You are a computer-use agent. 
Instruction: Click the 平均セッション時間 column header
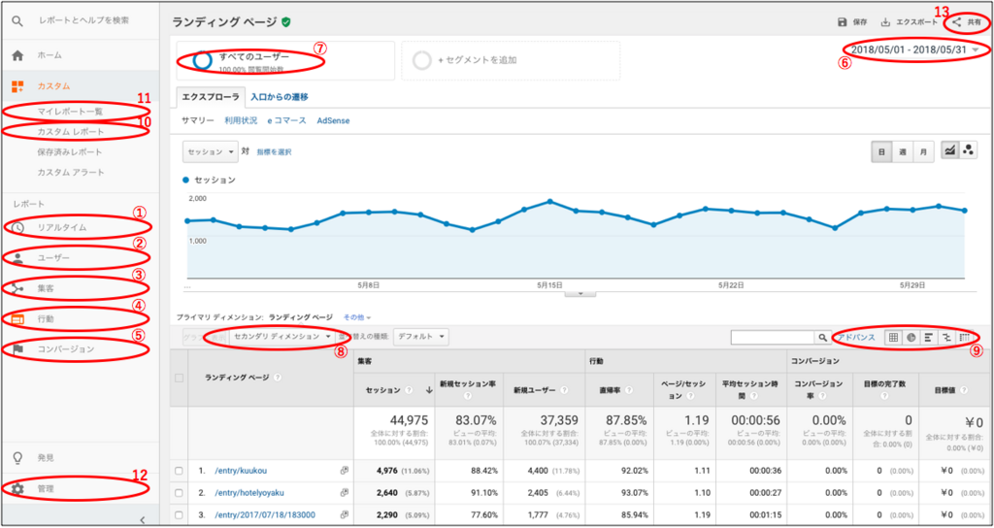tap(751, 389)
